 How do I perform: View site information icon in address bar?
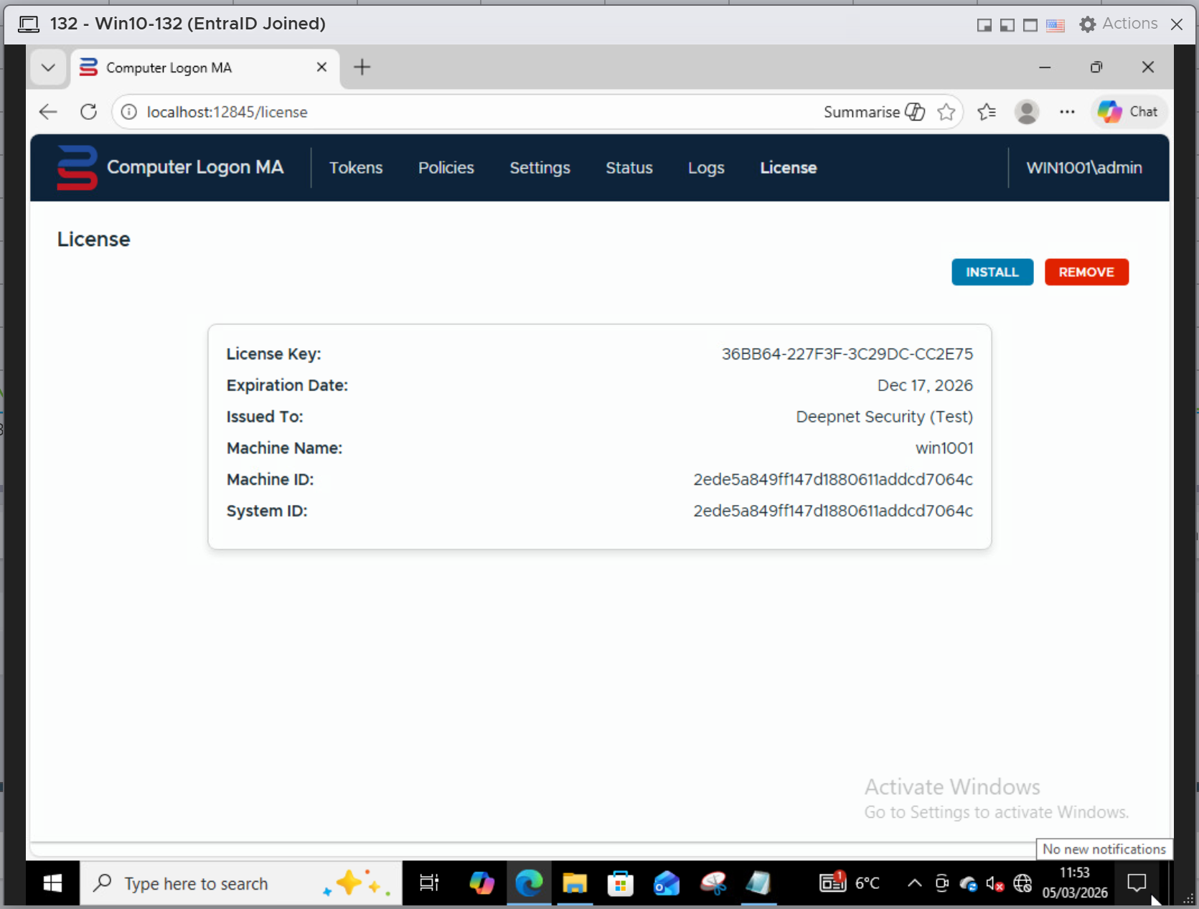point(129,112)
